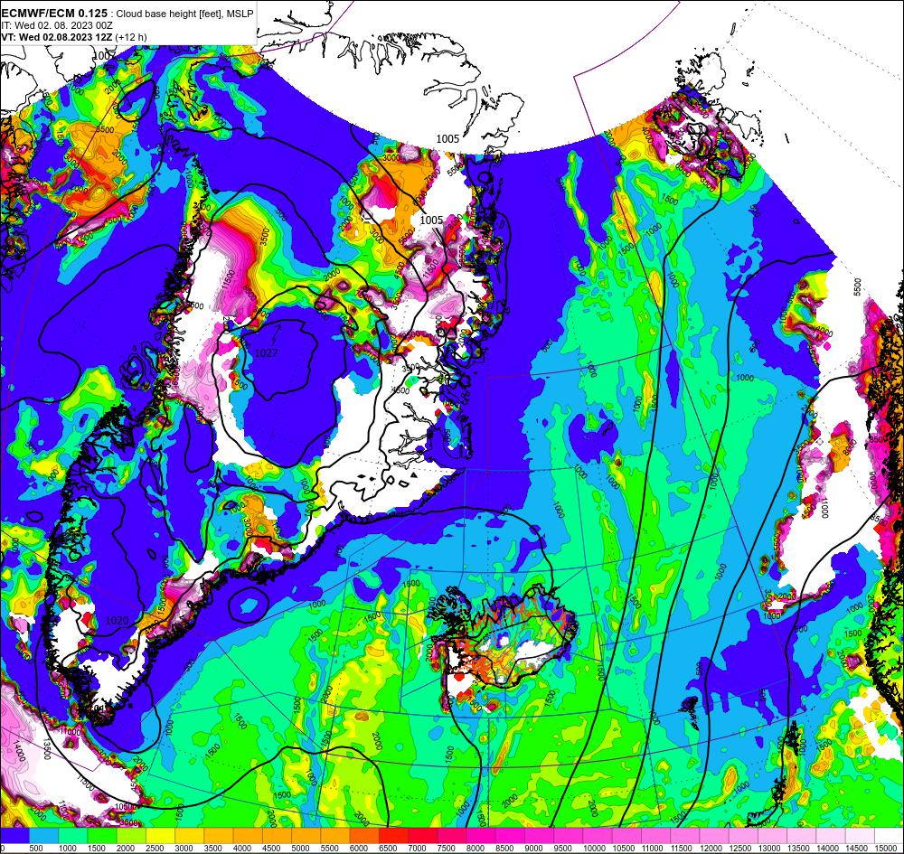
Task: Click the '9500' legend scale label
Action: (564, 849)
